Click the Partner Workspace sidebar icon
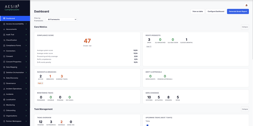The image size is (253, 126). click(4, 121)
